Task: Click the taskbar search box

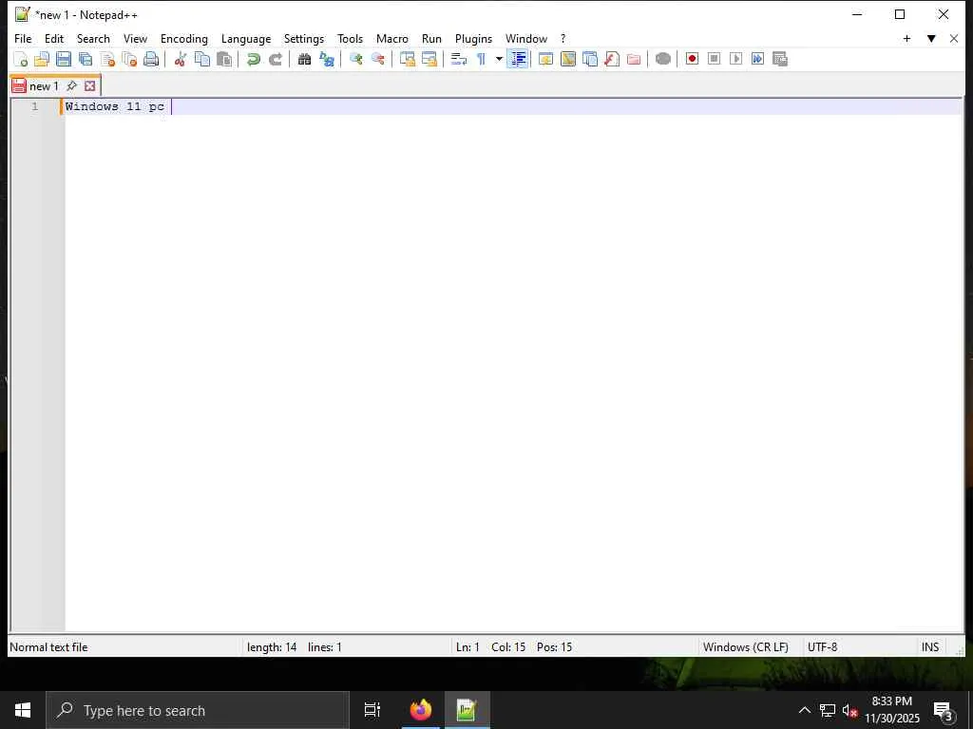Action: [198, 710]
